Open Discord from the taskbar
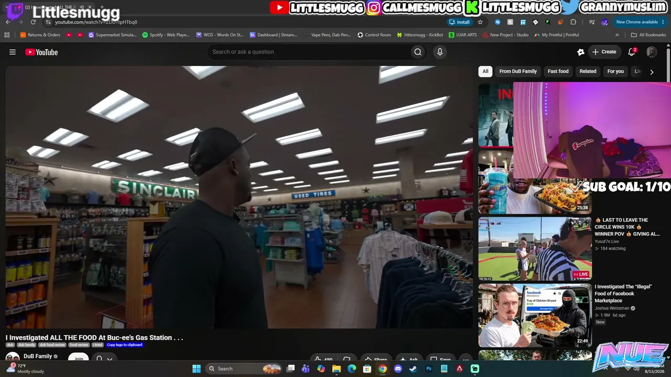The image size is (671, 377). [398, 369]
